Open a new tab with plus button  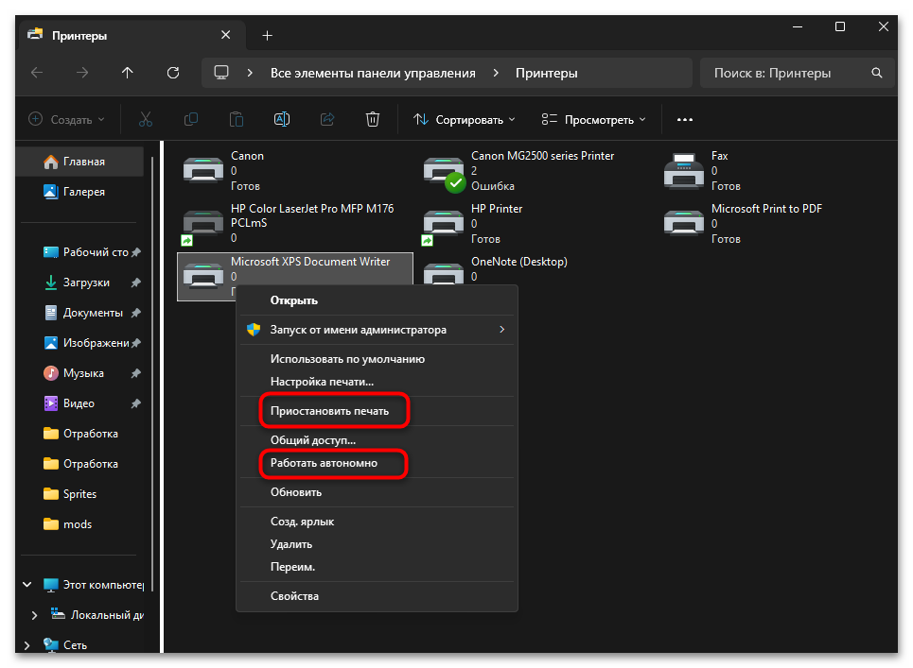coord(267,36)
